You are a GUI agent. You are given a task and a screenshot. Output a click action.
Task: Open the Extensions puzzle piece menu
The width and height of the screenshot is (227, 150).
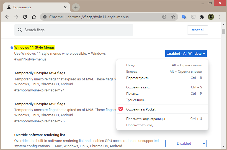[202, 17]
